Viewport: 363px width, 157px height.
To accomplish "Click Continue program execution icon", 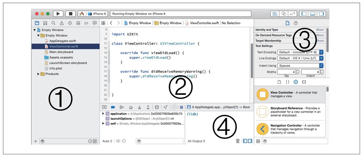I will click(x=122, y=107).
